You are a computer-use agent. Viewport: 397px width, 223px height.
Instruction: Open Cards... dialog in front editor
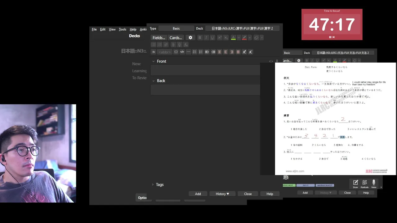176,37
